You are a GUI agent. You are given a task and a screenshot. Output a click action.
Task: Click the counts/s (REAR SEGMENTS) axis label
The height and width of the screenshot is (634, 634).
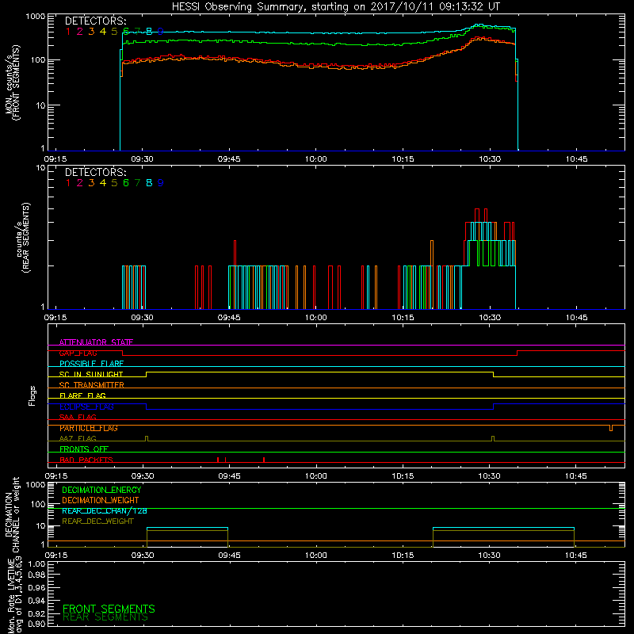coord(23,238)
